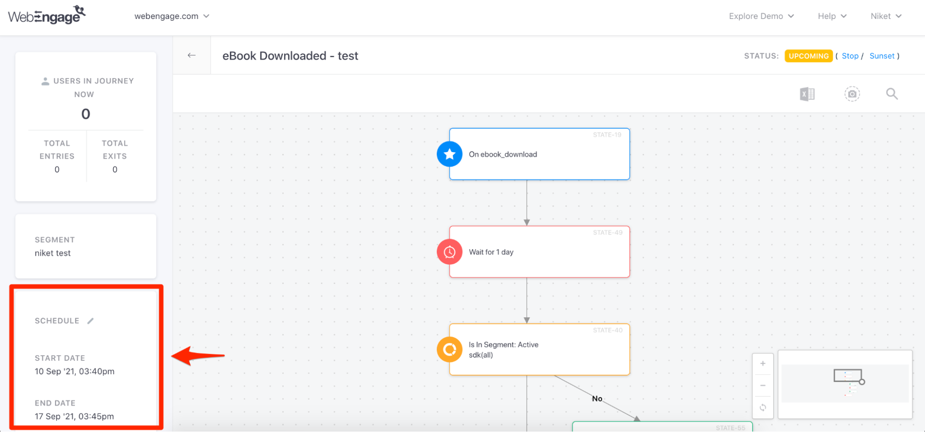Expand the Niket account menu

(x=886, y=16)
